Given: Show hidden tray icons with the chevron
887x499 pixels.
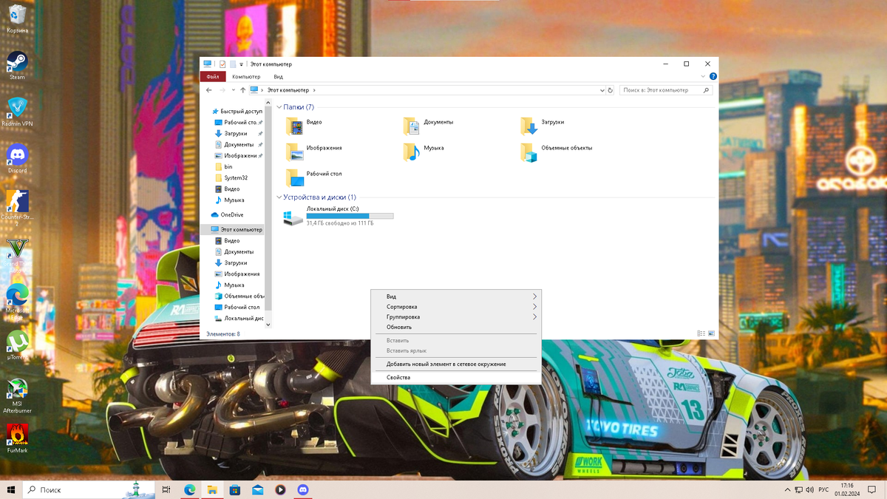Looking at the screenshot, I should [x=787, y=489].
